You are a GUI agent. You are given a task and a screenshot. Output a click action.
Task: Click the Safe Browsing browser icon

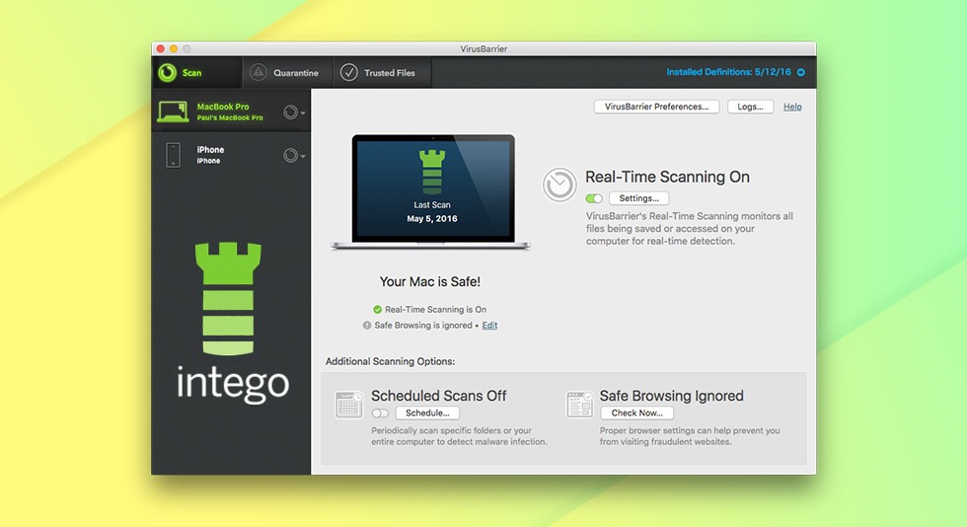(x=580, y=405)
